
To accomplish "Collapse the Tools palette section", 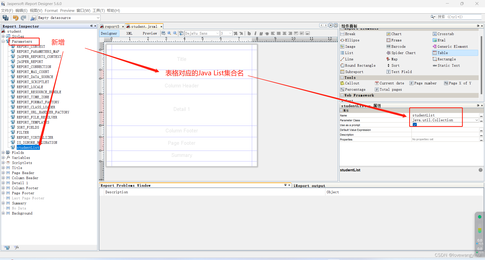I will point(342,78).
